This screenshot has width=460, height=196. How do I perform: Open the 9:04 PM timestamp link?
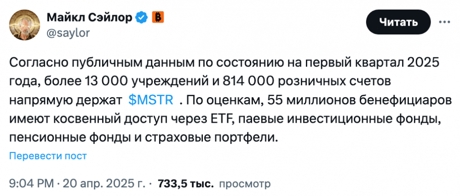32,184
